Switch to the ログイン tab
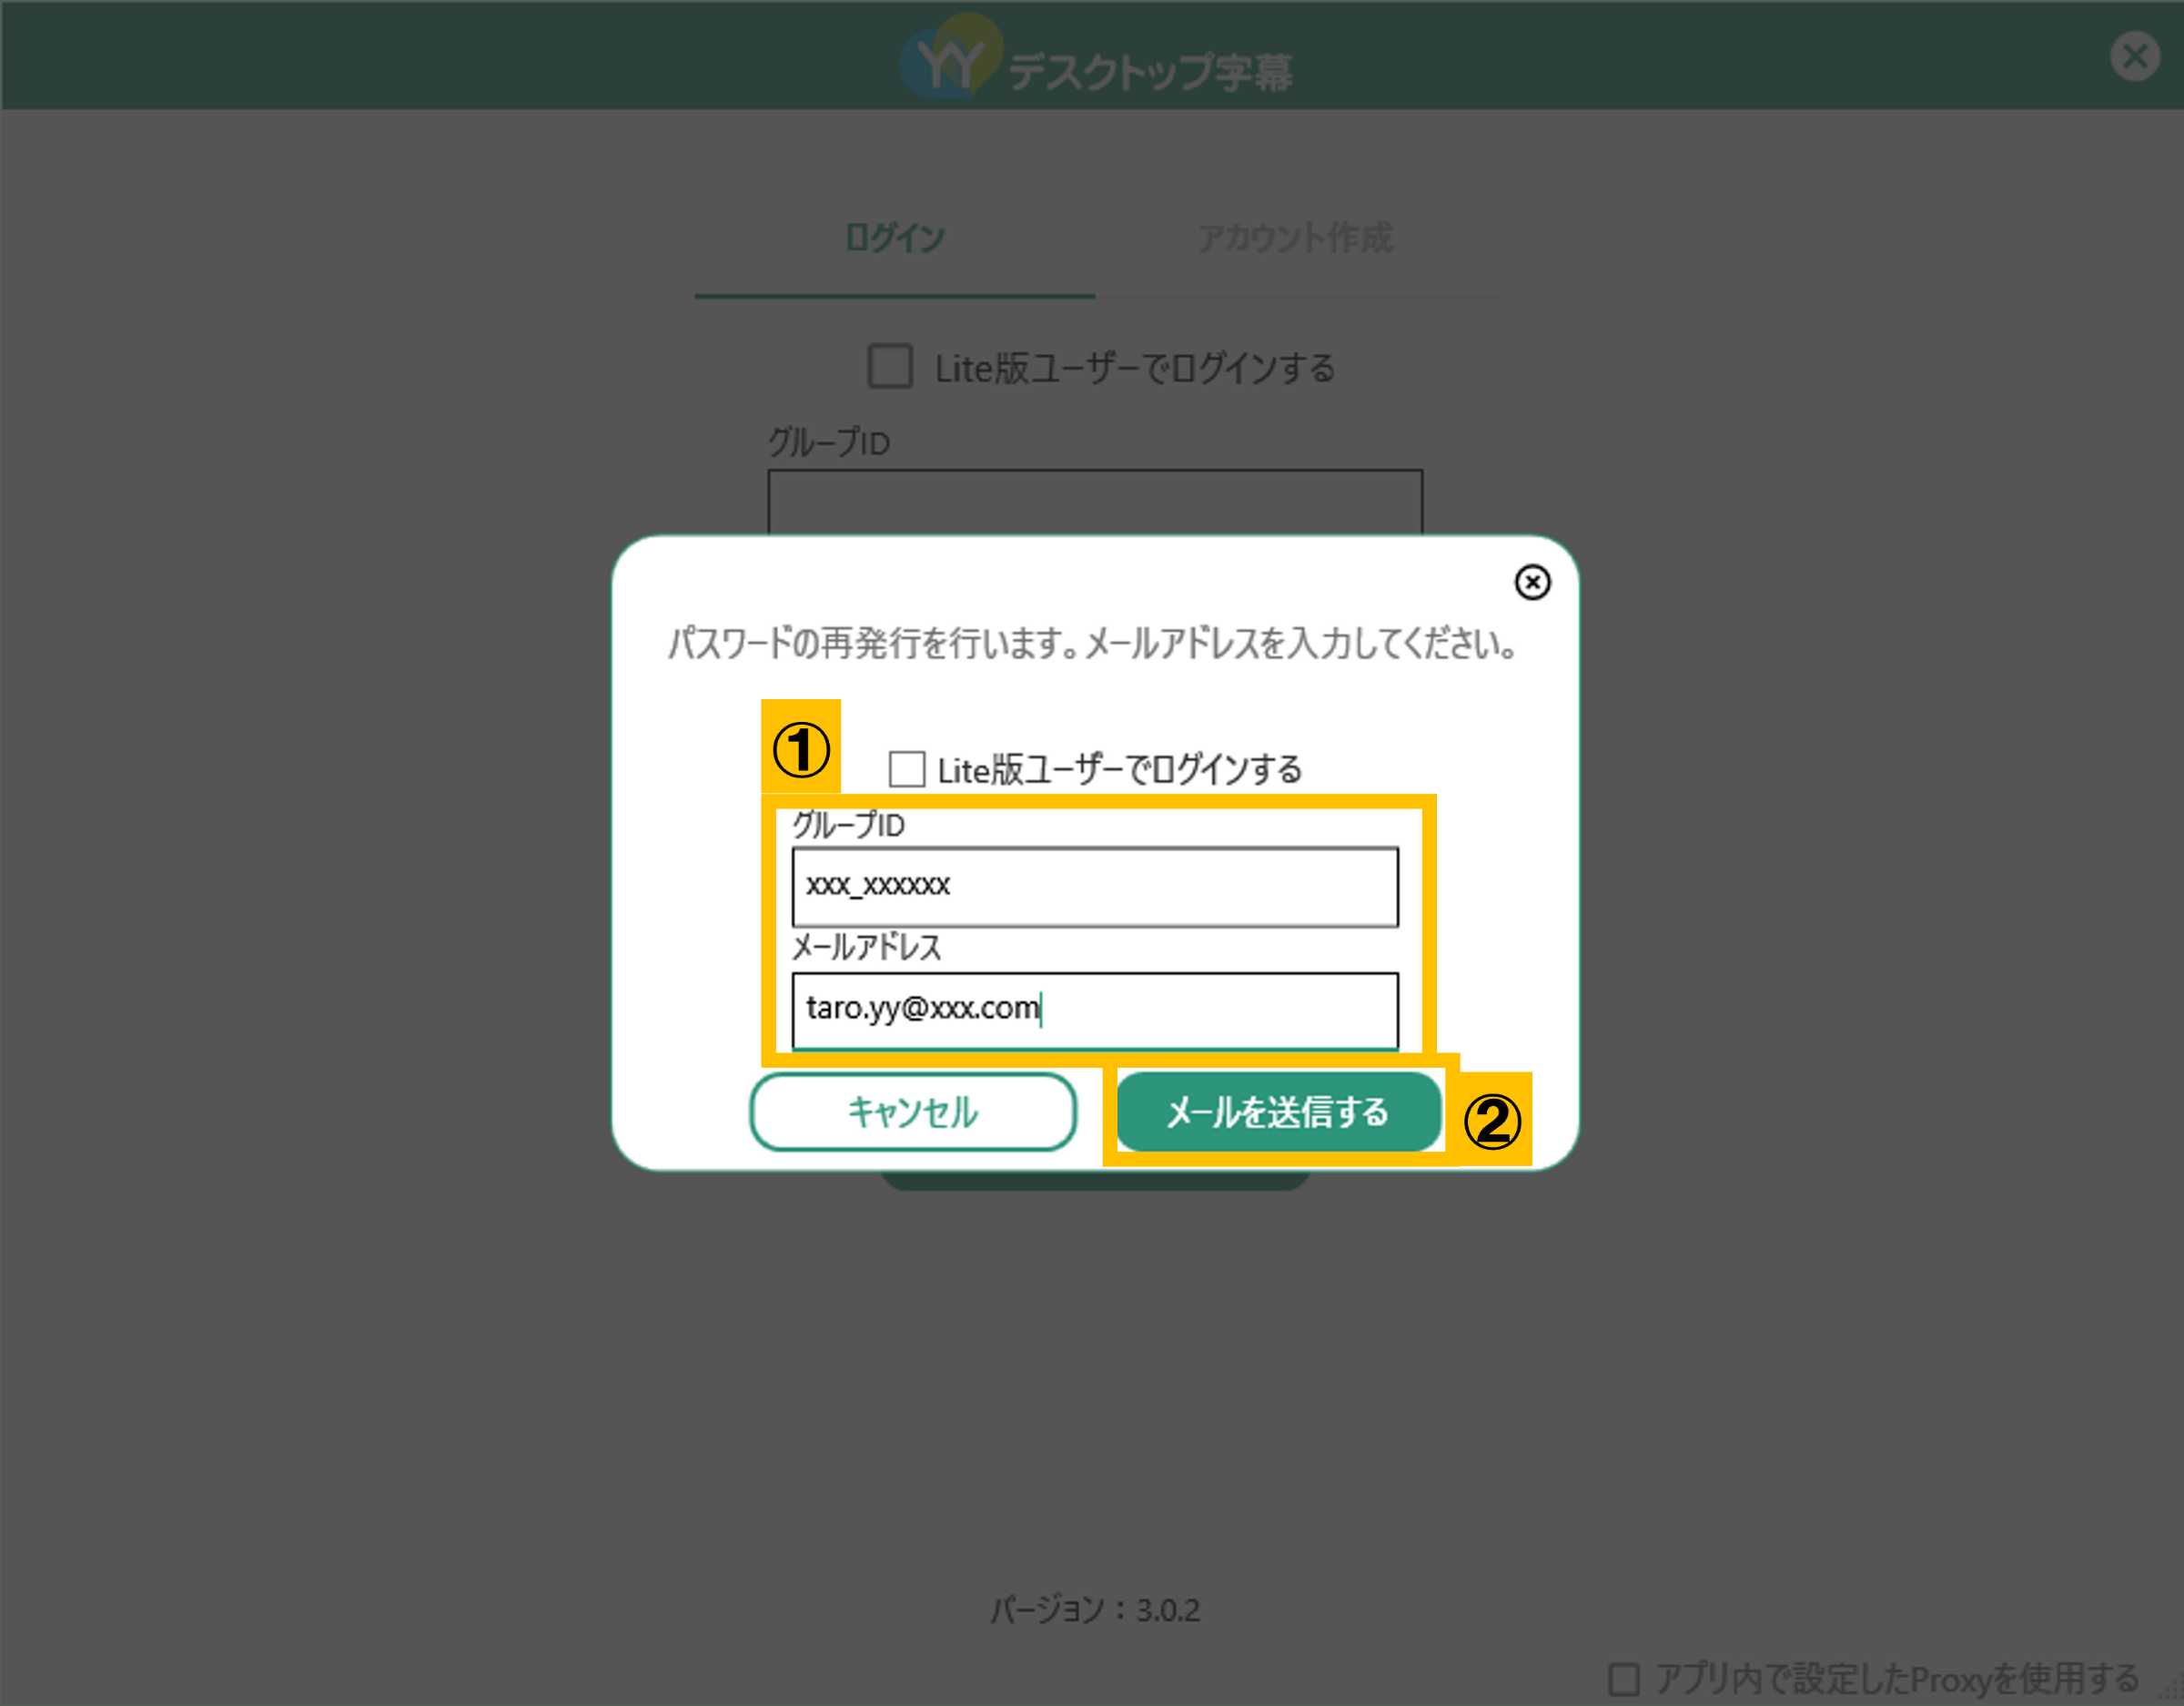 (x=895, y=239)
